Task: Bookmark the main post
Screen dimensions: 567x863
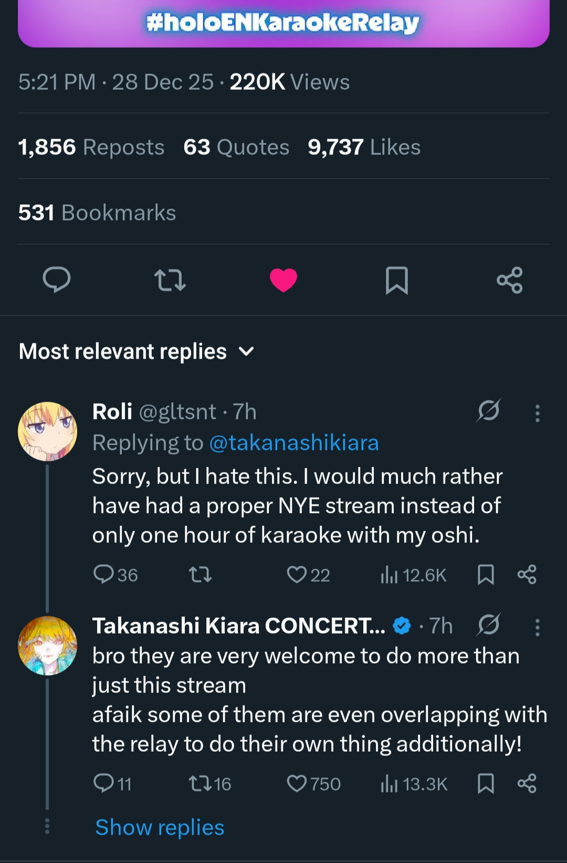Action: (396, 279)
